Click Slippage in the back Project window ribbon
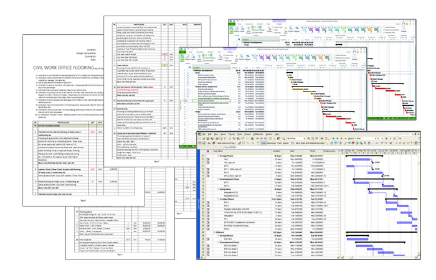This screenshot has width=436, height=280. pyautogui.click(x=296, y=30)
